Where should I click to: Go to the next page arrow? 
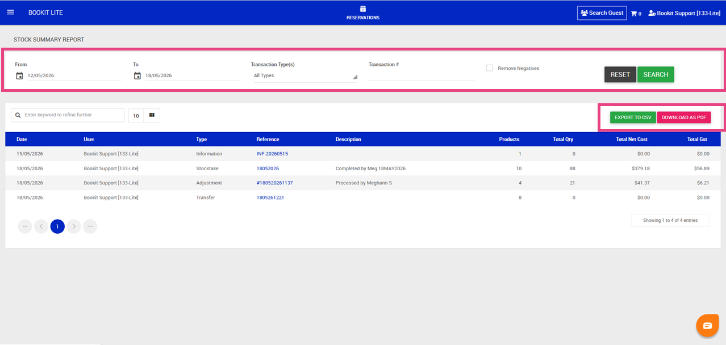74,226
